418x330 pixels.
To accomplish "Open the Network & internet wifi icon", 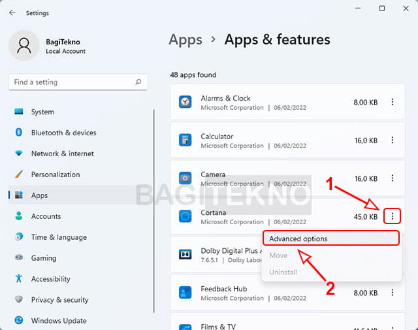I will tap(19, 154).
